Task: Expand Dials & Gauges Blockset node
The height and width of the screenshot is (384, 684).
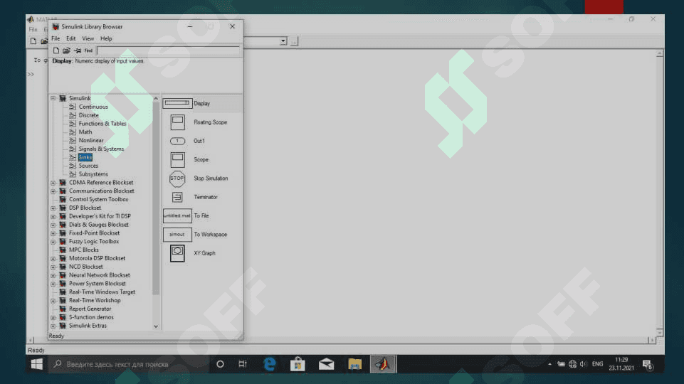Action: pyautogui.click(x=53, y=225)
